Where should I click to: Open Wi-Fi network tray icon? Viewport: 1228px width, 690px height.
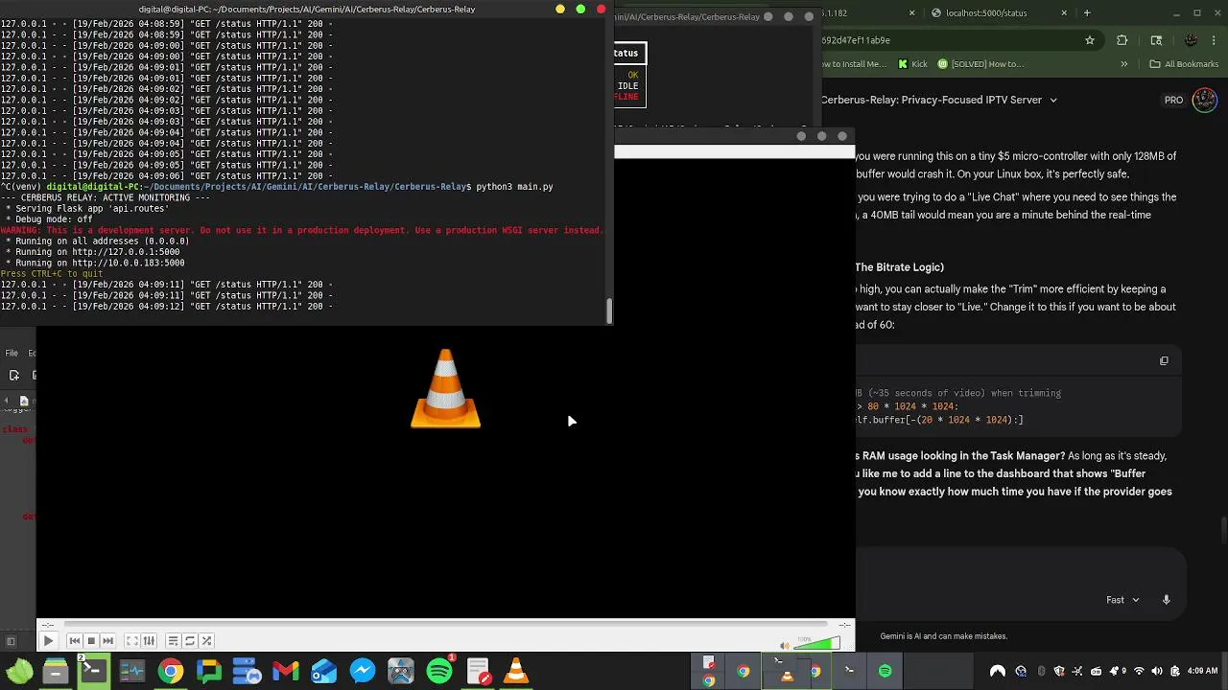pyautogui.click(x=1139, y=671)
